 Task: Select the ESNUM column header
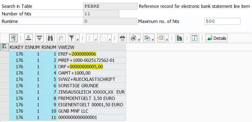pos(32,47)
